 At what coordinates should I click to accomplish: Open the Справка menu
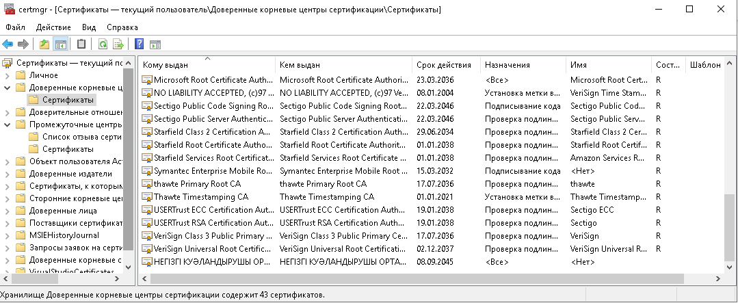coord(122,27)
